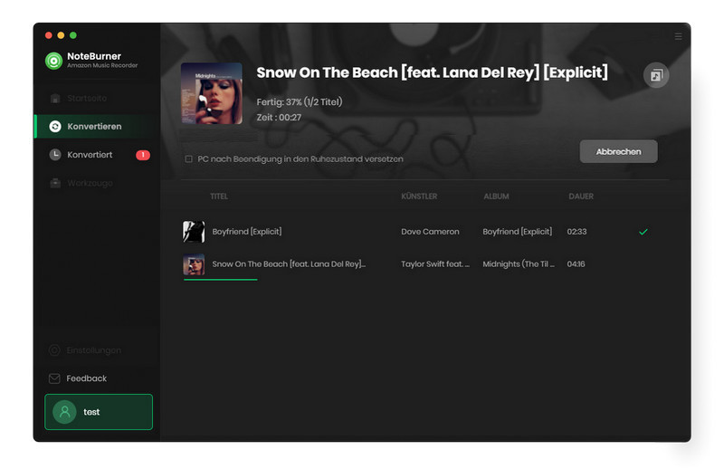The image size is (724, 469).
Task: Click the DAUER column header
Action: click(x=581, y=196)
